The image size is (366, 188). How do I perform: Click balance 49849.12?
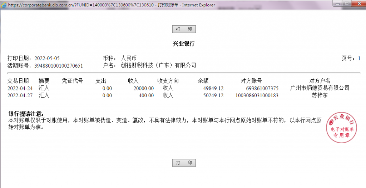[x=213, y=88]
